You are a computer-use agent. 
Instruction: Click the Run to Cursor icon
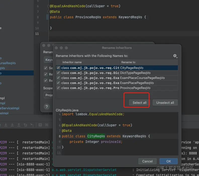click(32, 125)
